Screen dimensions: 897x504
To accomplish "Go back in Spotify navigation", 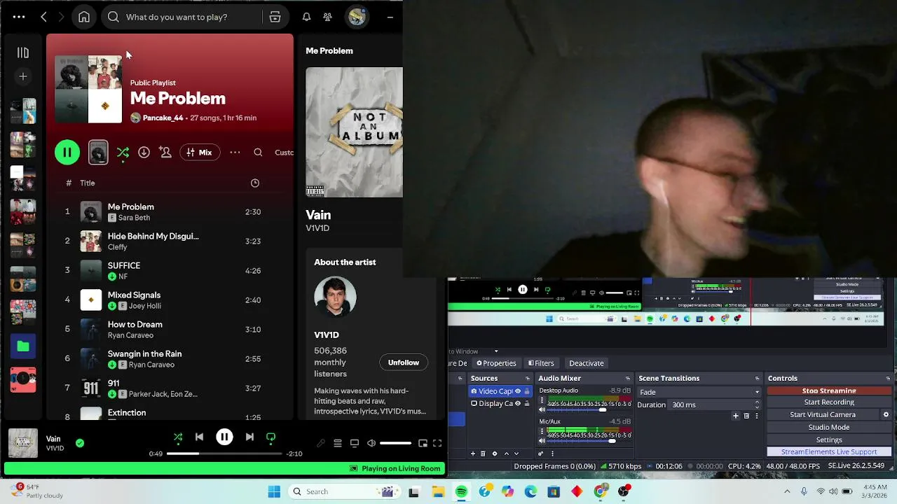I will pyautogui.click(x=43, y=17).
